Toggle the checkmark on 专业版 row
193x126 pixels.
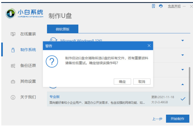183,99
